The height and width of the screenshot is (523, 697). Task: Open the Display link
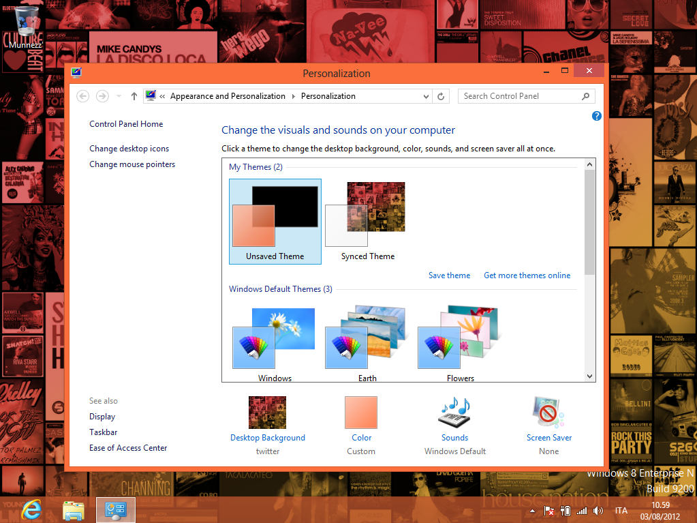point(102,417)
